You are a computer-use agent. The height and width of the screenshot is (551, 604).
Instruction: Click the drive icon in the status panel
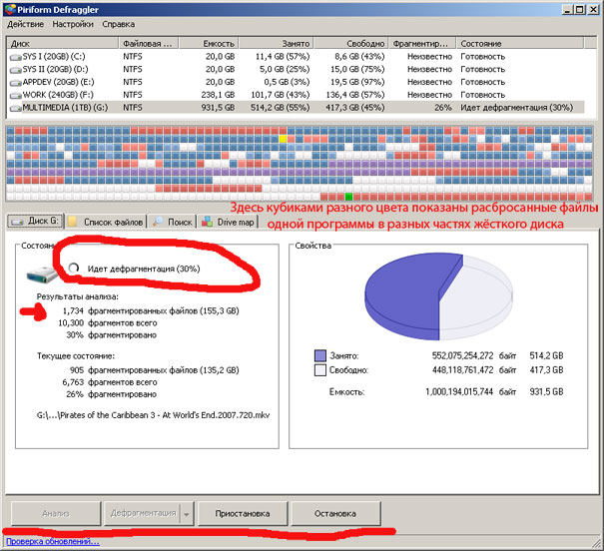[35, 270]
